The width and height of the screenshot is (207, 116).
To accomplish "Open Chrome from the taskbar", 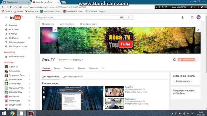I will pyautogui.click(x=12, y=113).
